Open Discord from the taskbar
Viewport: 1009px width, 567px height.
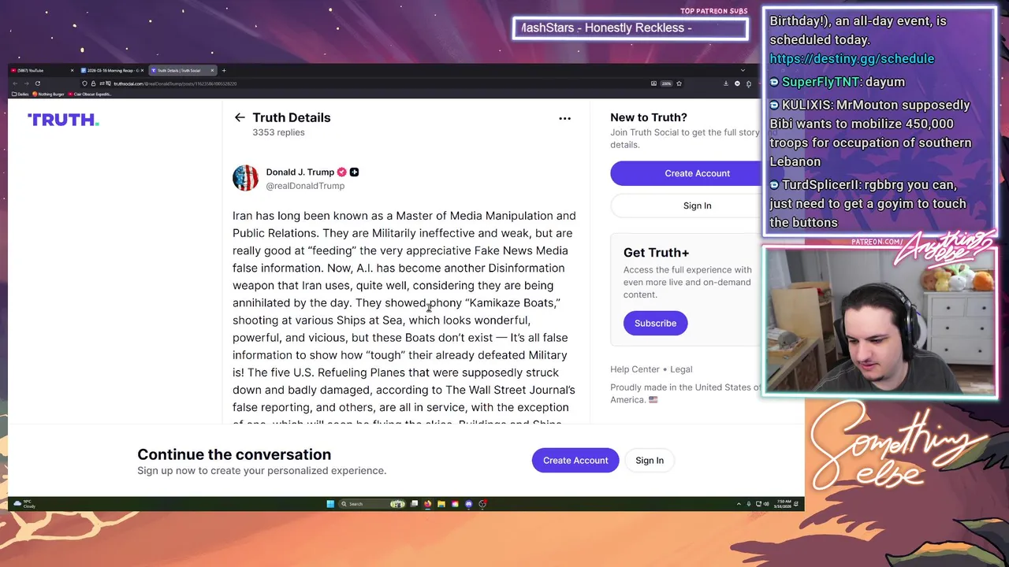click(x=469, y=504)
